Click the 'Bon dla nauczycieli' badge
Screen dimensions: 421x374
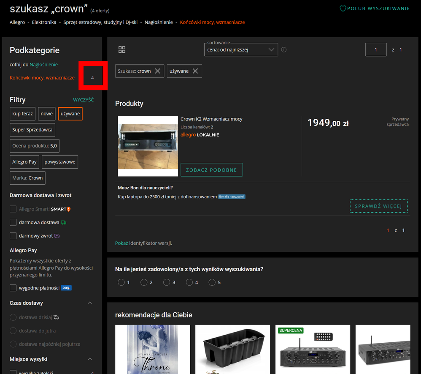[232, 197]
